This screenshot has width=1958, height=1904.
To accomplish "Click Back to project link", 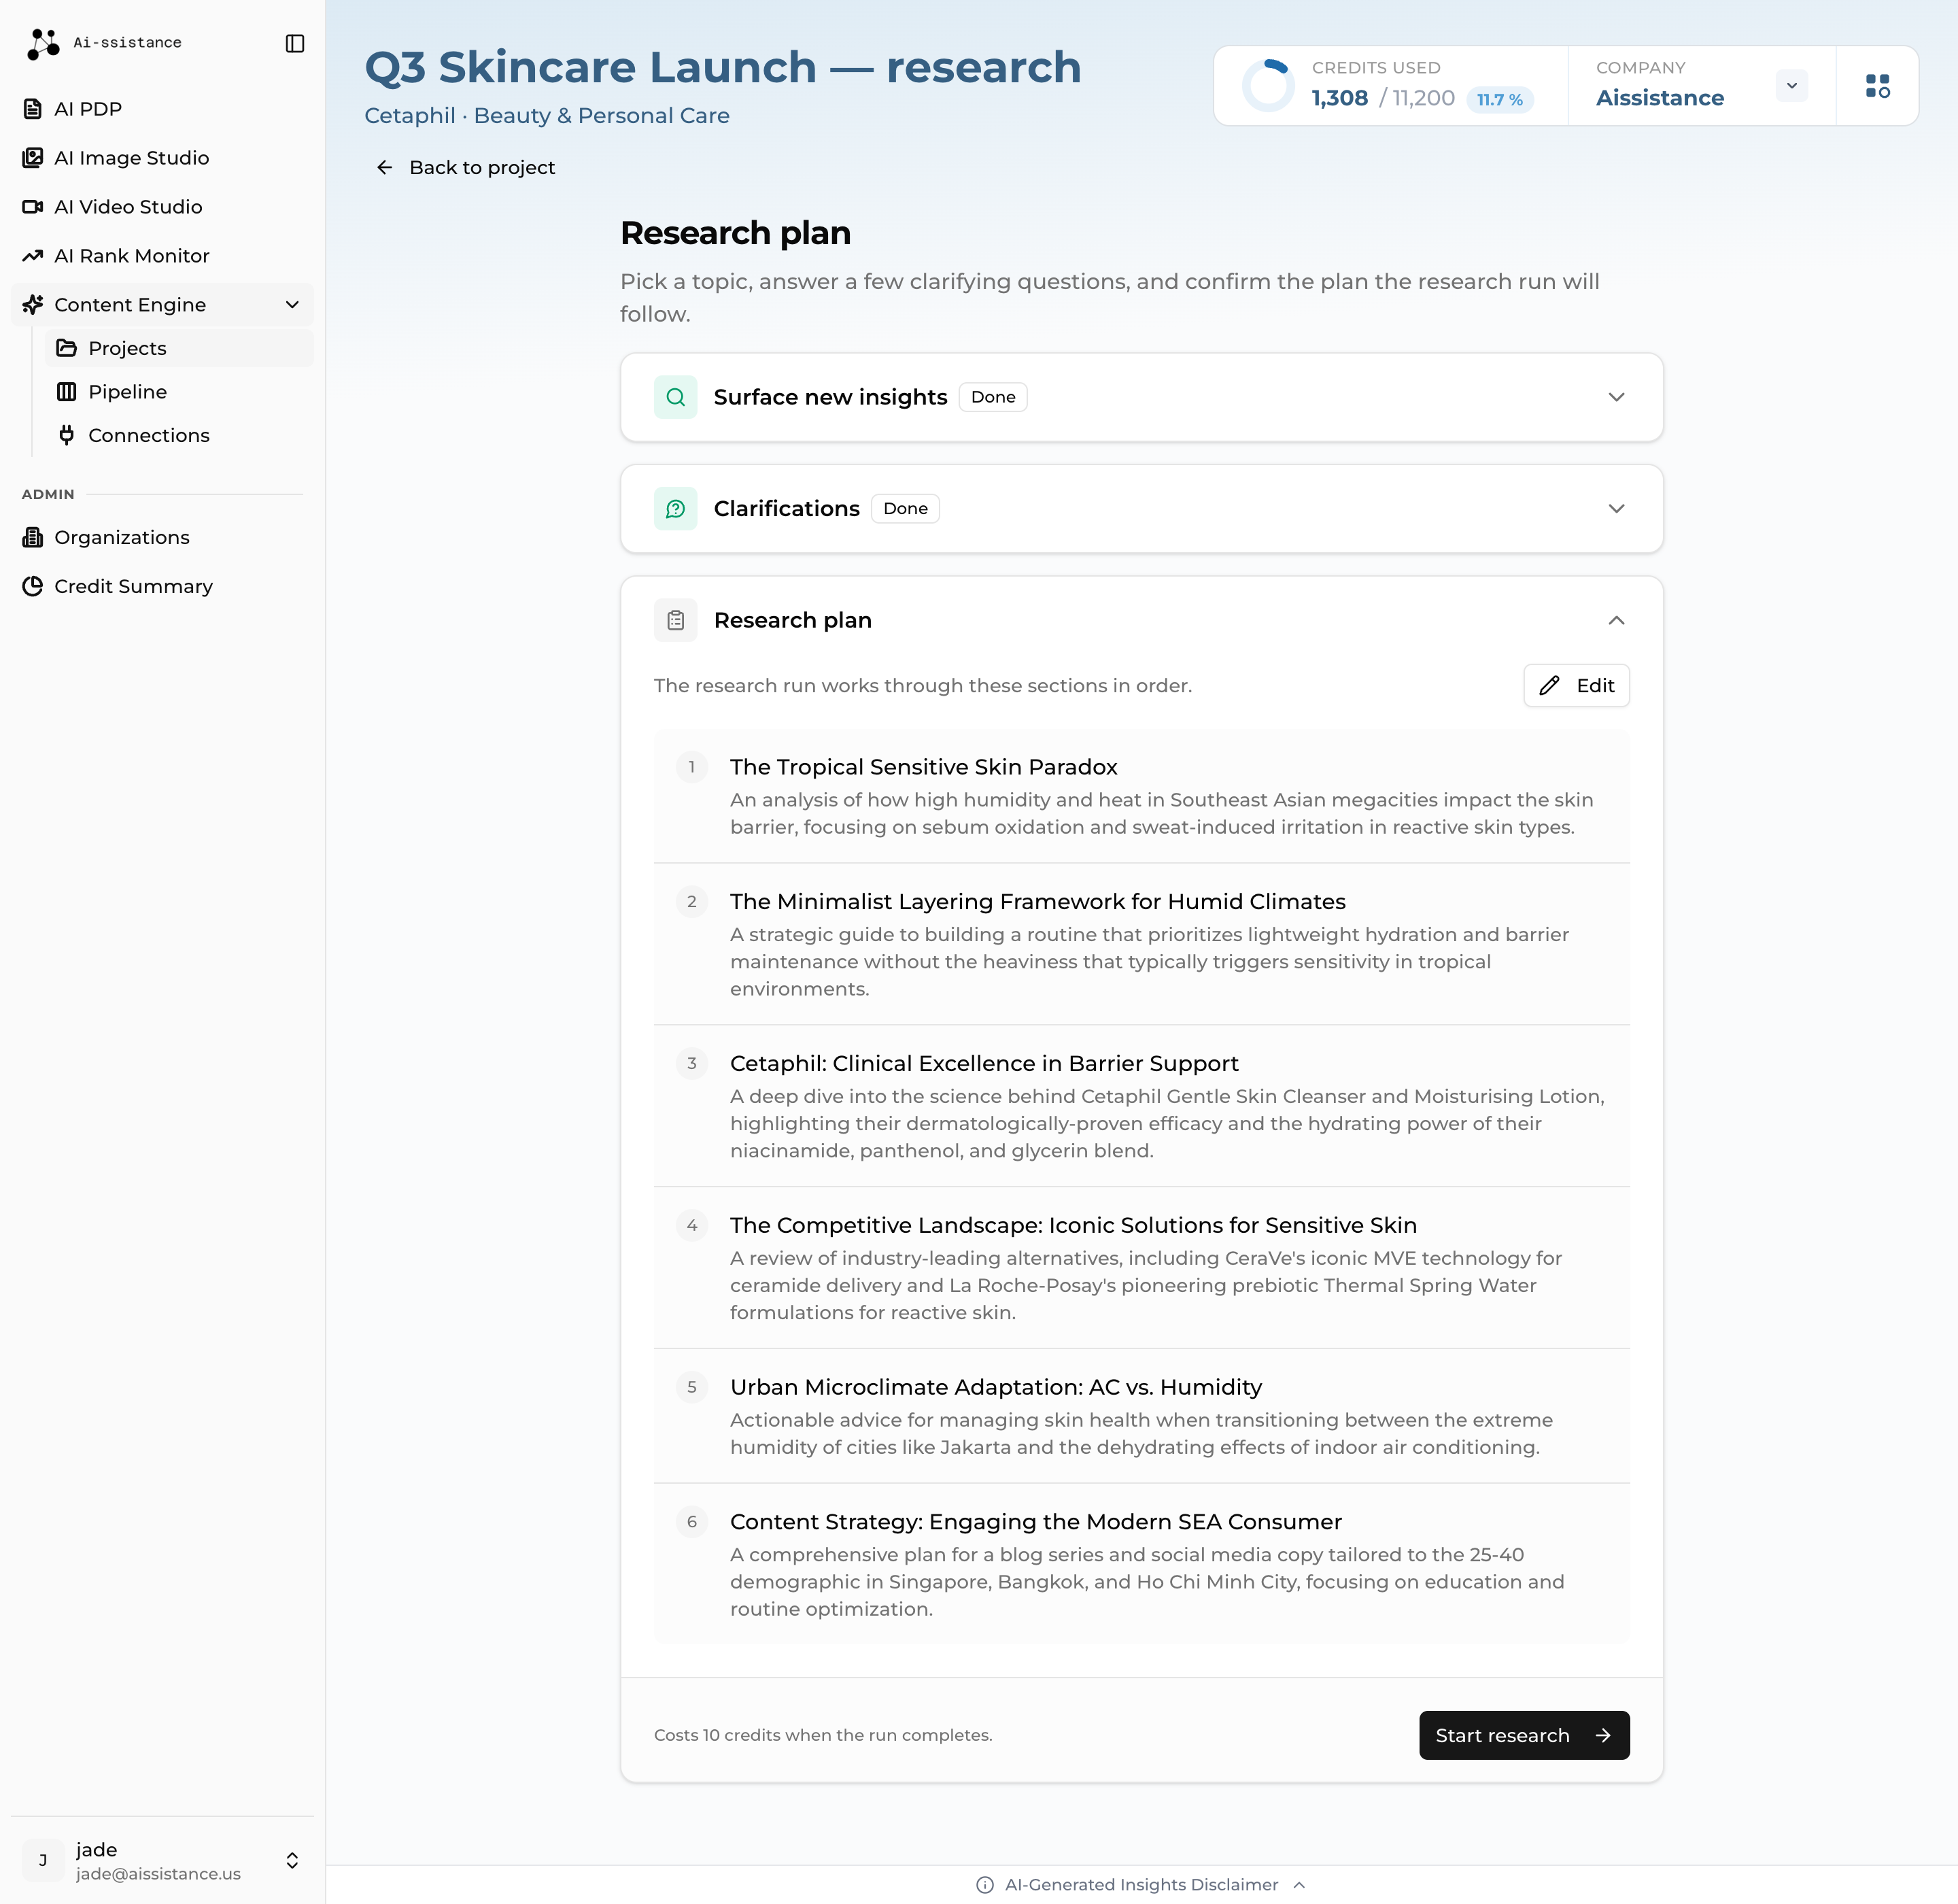I will [x=465, y=167].
